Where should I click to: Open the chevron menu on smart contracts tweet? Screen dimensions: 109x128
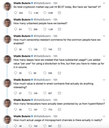click(104, 80)
